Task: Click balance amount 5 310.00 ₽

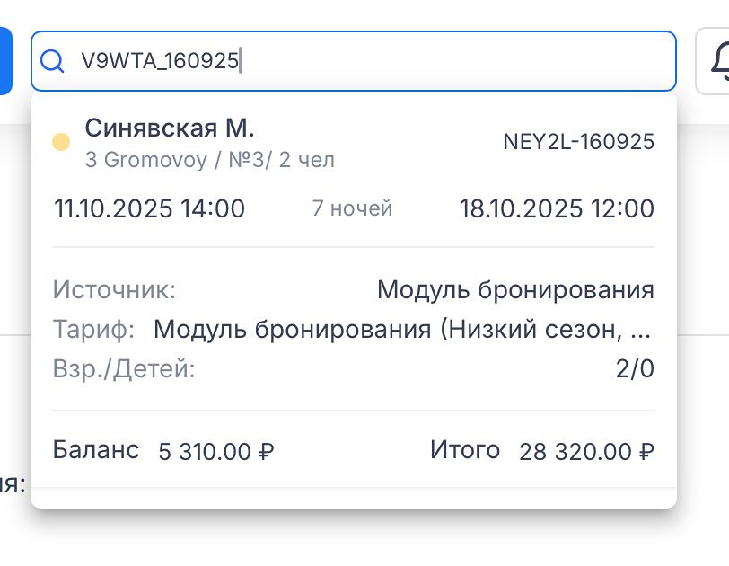Action: 215,451
